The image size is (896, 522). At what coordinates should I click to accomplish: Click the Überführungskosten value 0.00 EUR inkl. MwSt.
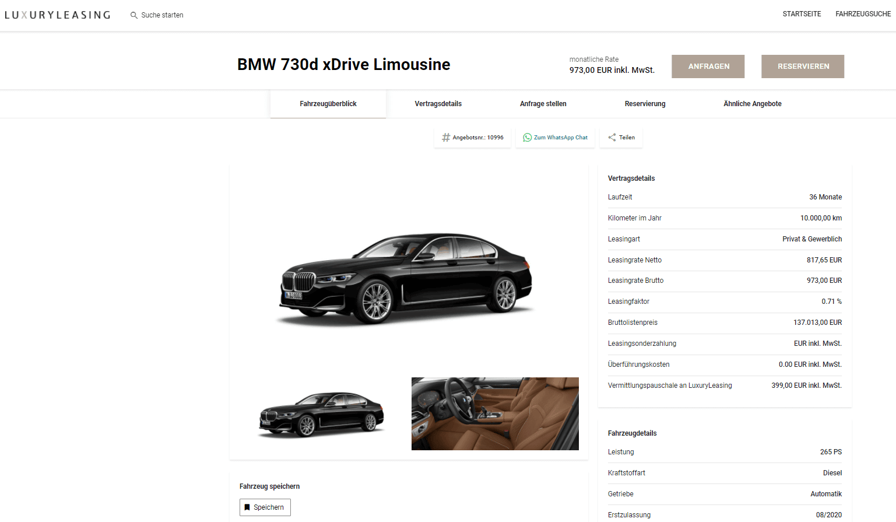coord(810,365)
